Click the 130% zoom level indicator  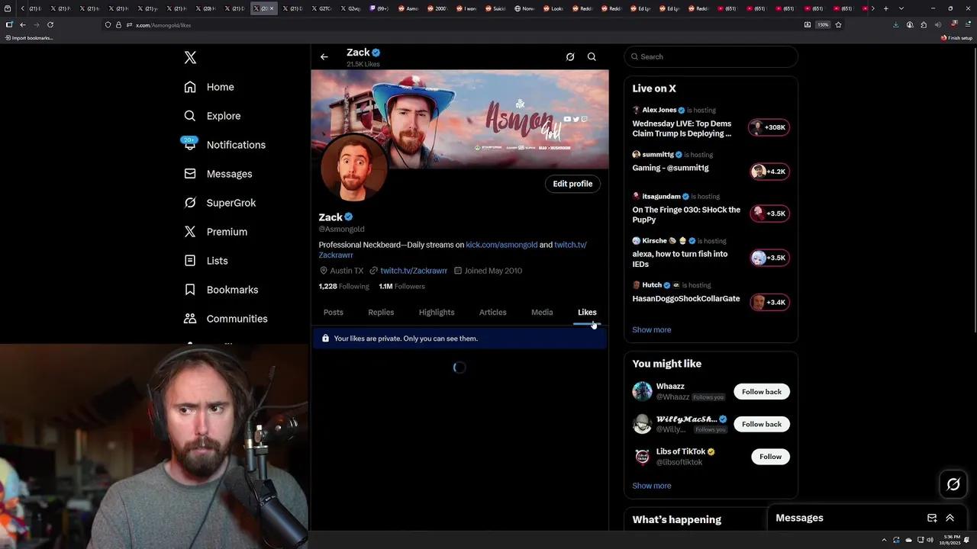pyautogui.click(x=823, y=24)
